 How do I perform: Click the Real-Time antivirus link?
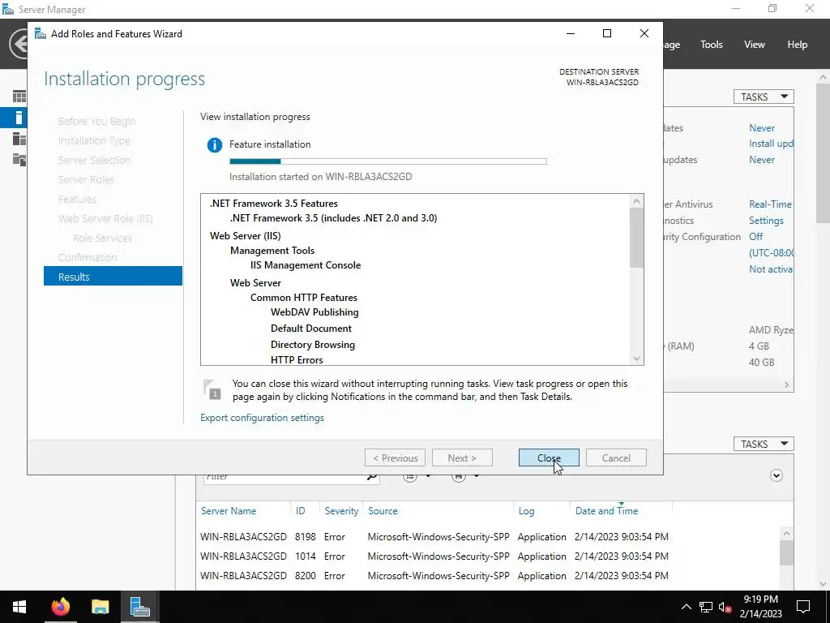pos(770,204)
